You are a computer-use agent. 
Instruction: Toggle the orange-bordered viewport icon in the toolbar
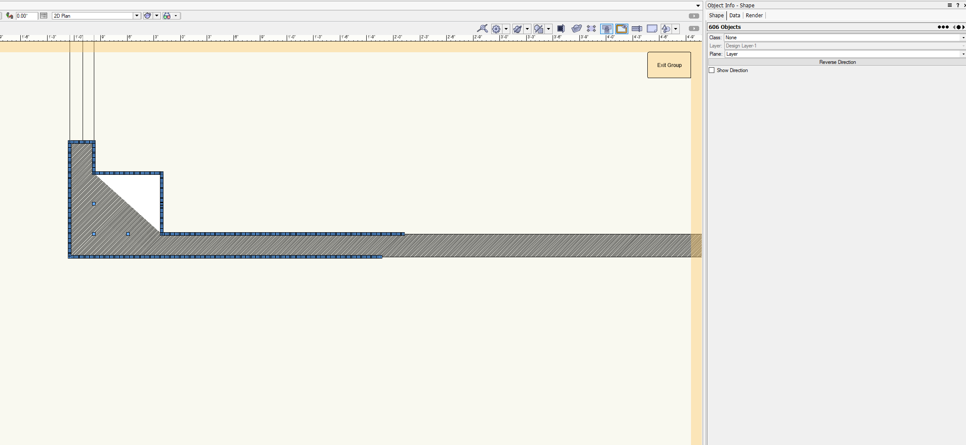click(x=622, y=28)
